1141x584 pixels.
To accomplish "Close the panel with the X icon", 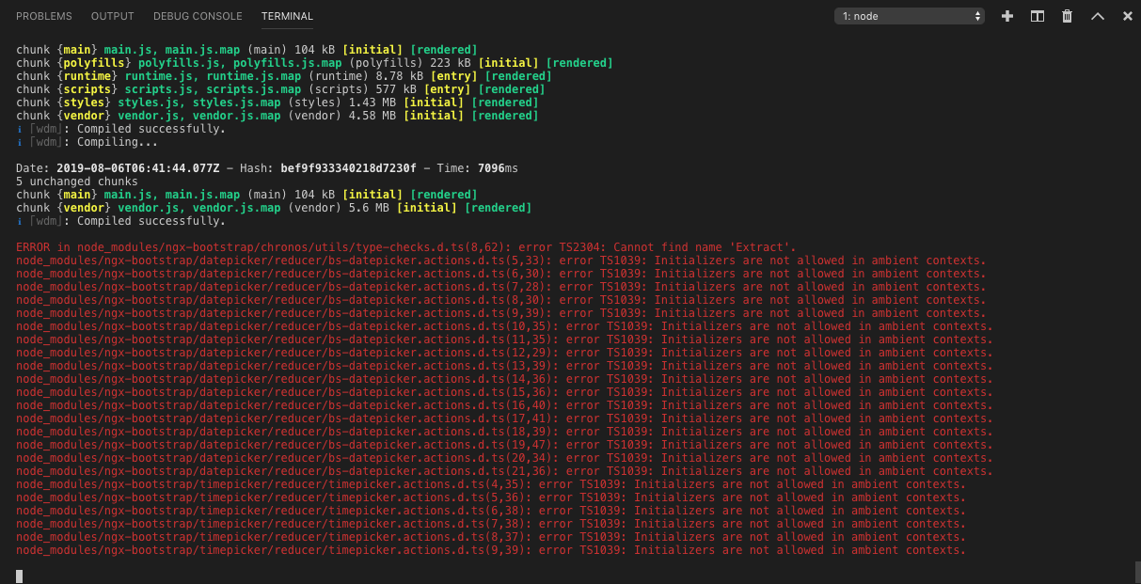I will click(1127, 16).
